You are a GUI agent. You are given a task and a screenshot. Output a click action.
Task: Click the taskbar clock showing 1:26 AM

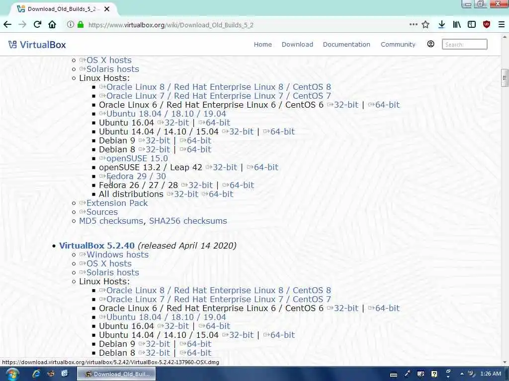tap(491, 374)
